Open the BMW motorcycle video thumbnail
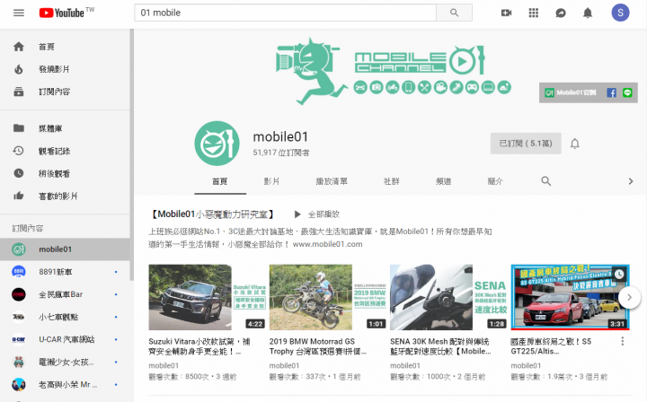The image size is (647, 402). 328,297
